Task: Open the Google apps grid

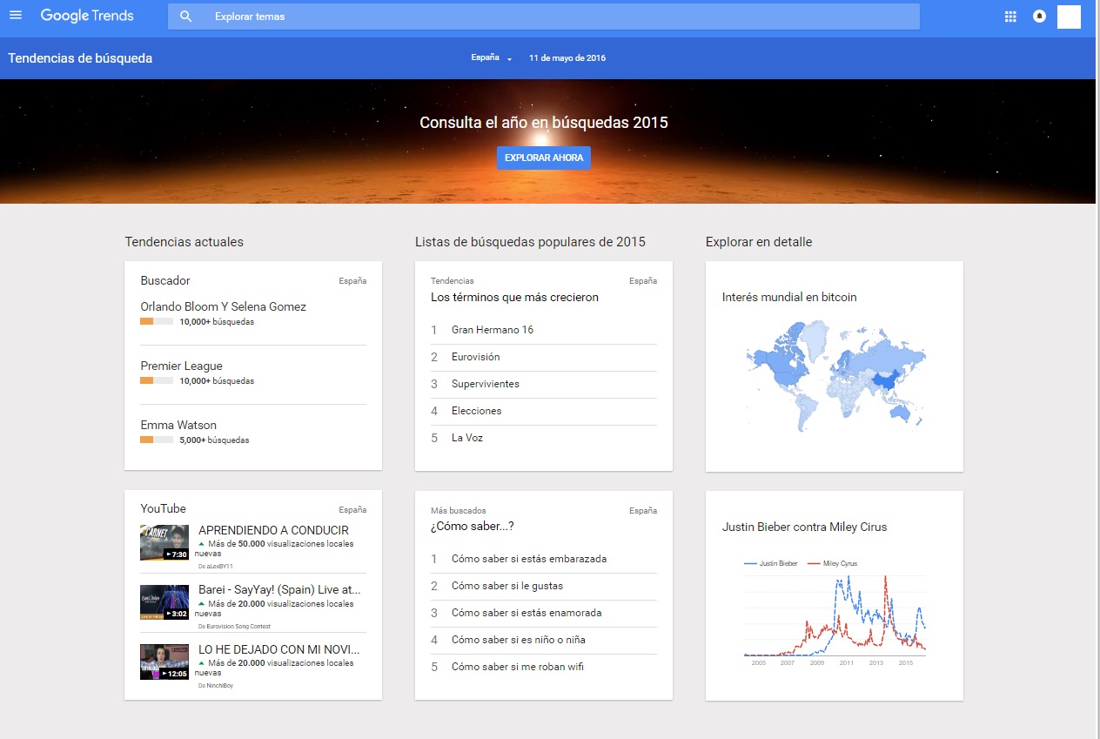Action: pos(1010,17)
